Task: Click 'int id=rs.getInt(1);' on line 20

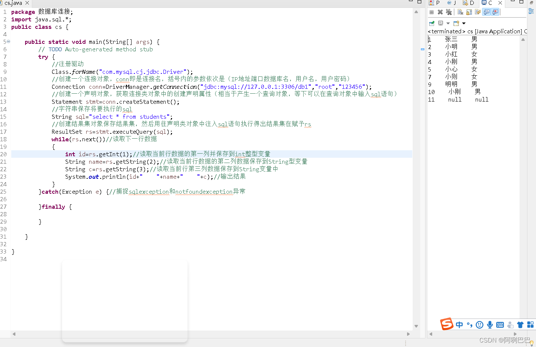Action: tap(99, 154)
